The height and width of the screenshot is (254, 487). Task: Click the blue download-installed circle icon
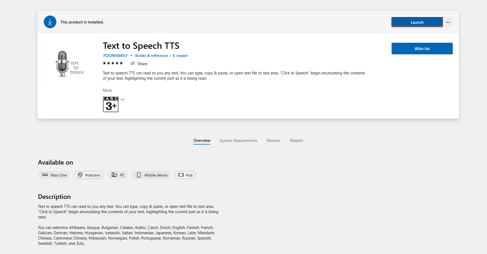(50, 22)
